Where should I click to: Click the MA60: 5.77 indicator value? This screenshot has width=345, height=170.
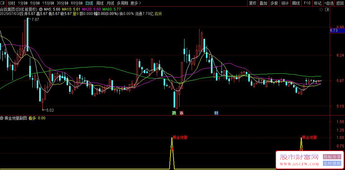coord(112,9)
